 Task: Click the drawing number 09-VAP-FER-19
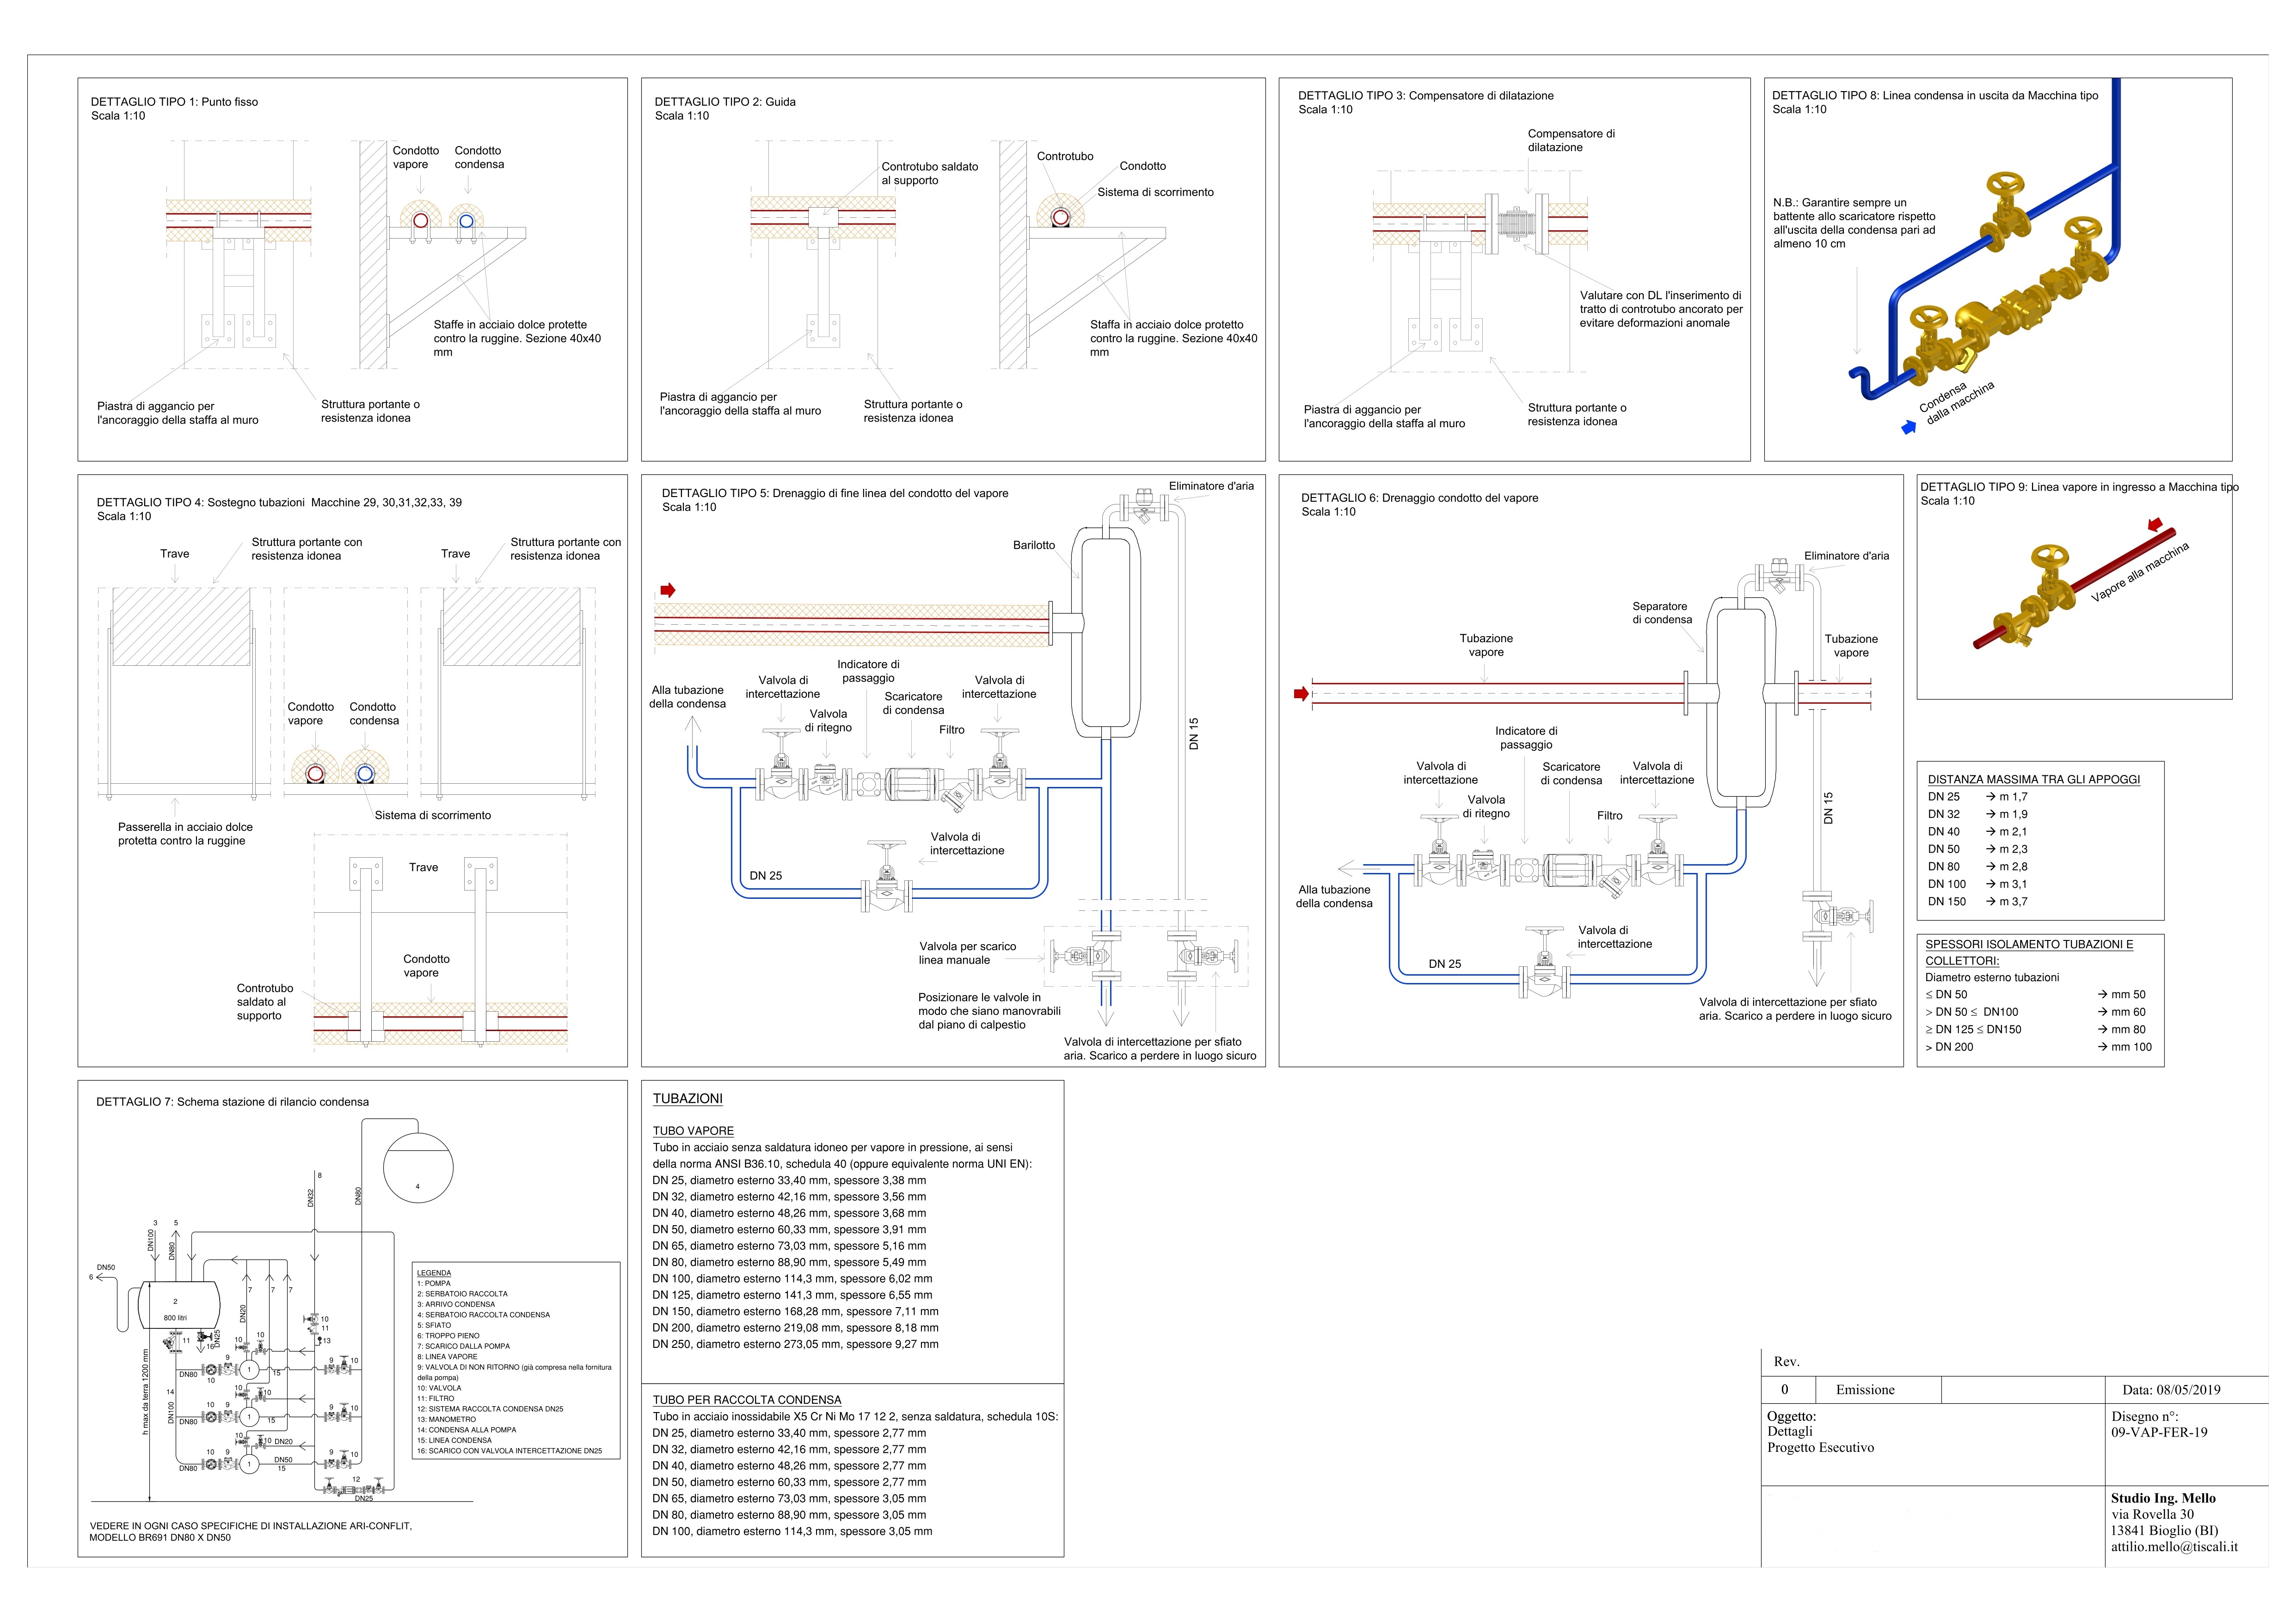(2159, 1432)
